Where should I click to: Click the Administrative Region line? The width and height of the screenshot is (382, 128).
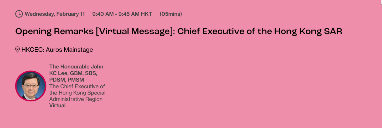click(76, 99)
